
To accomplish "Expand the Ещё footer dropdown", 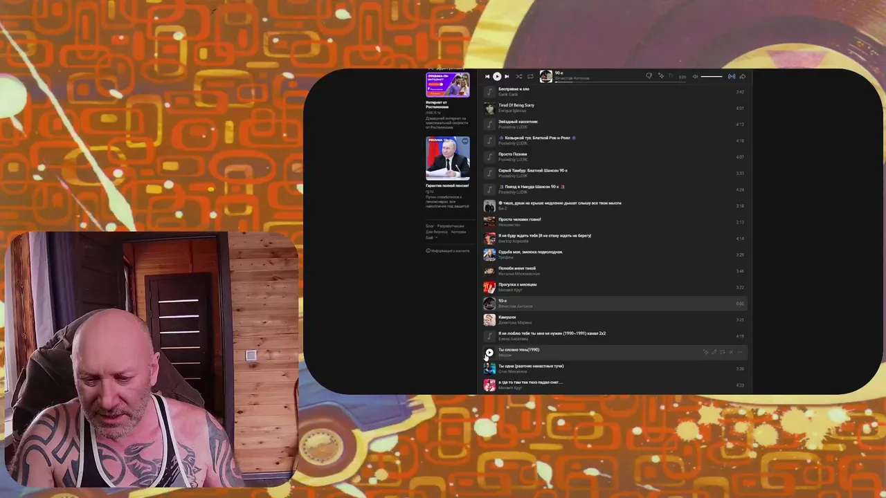I will coord(431,237).
